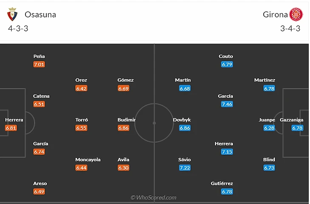Click Avila's 6.30 rating badge
Image resolution: width=310 pixels, height=204 pixels.
tap(123, 168)
